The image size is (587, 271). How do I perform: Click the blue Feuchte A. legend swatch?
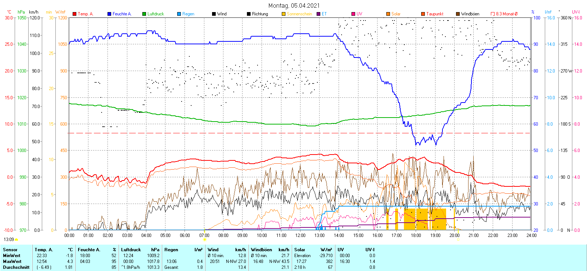click(109, 14)
